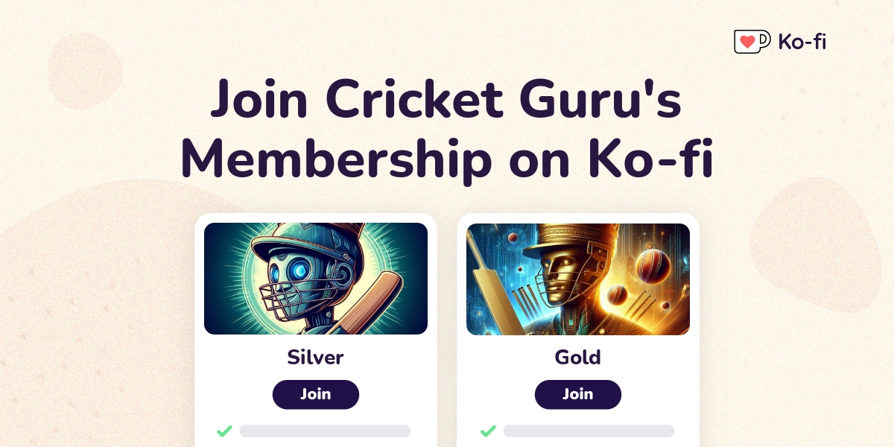Click the gray benefit placeholder bar in Gold
Screen dimensions: 894x447
pos(589,431)
